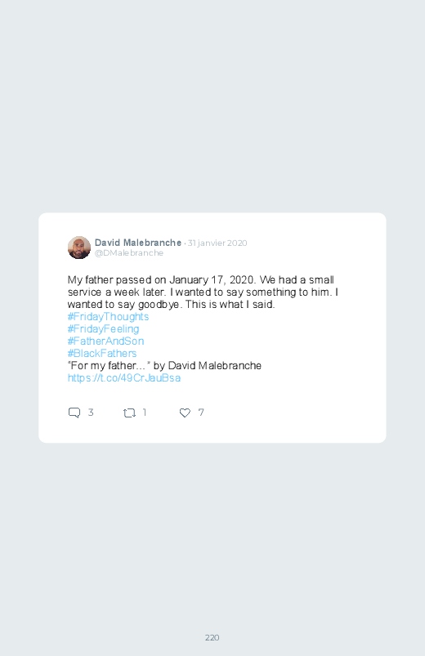This screenshot has height=656, width=425.
Task: Open the #BlackFathers hashtag
Action: 101,353
